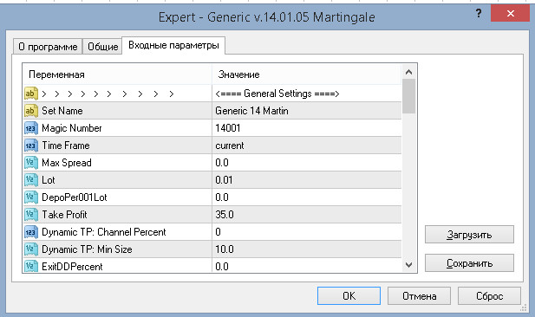The width and height of the screenshot is (535, 317).
Task: Click the scroll up arrow of parameter list
Action: tap(408, 72)
